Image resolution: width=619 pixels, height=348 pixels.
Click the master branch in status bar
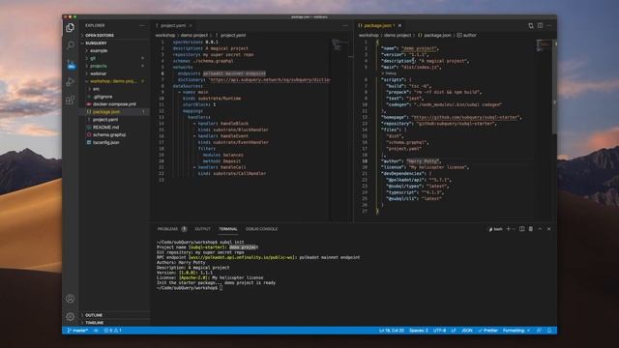click(77, 331)
